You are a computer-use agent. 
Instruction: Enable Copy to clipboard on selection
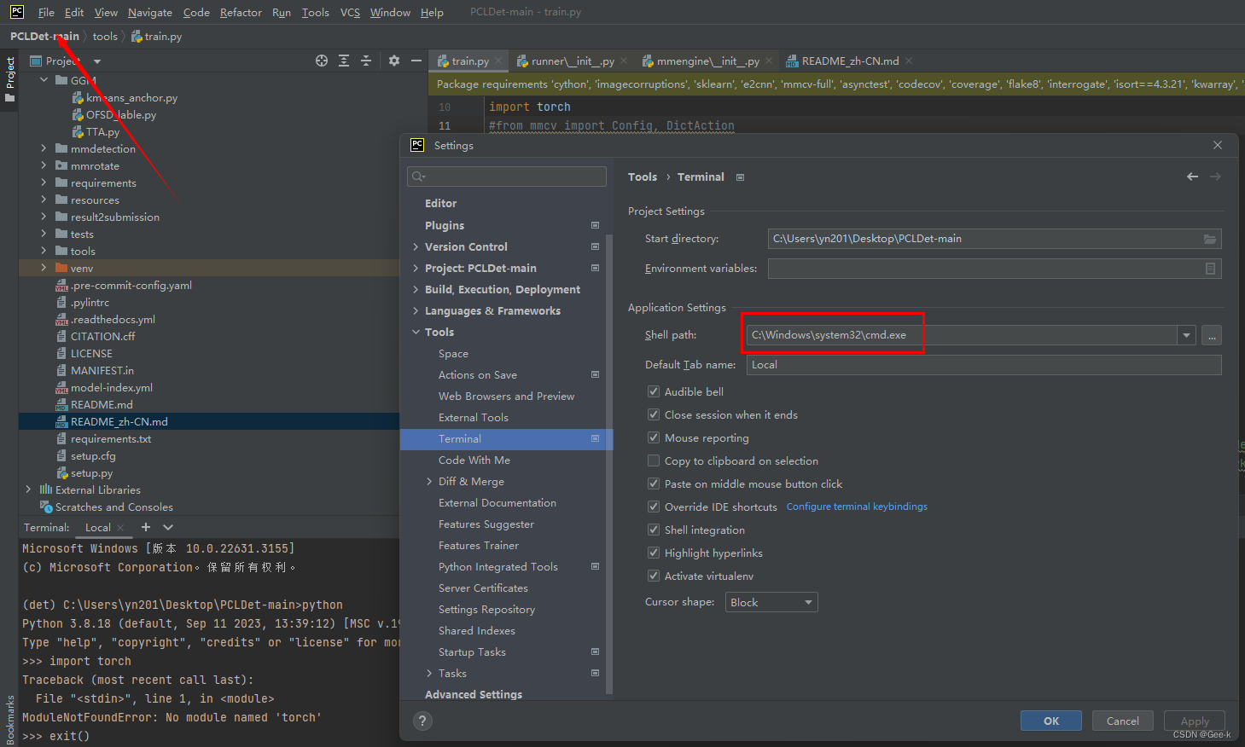(654, 460)
